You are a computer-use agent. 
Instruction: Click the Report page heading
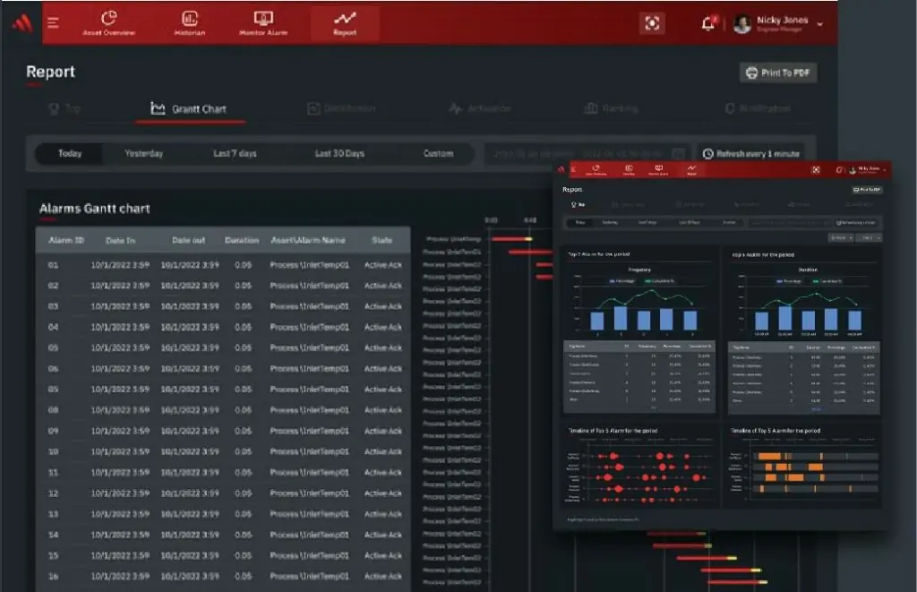pos(51,72)
